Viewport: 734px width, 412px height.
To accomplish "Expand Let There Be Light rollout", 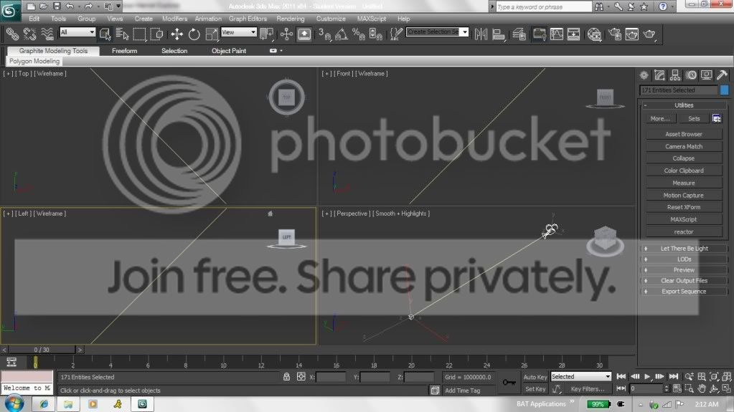I will pyautogui.click(x=684, y=249).
